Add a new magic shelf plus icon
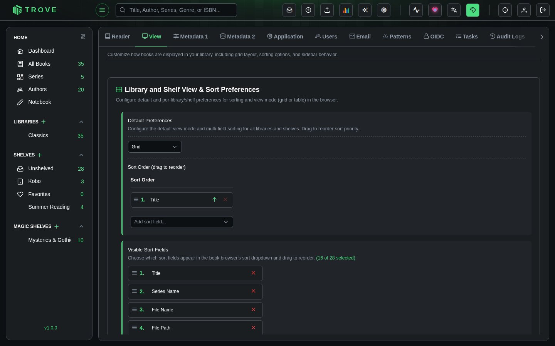555x346 pixels. point(57,226)
